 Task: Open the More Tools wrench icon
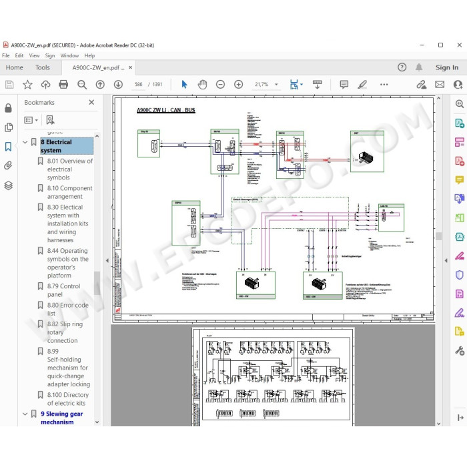tap(460, 350)
